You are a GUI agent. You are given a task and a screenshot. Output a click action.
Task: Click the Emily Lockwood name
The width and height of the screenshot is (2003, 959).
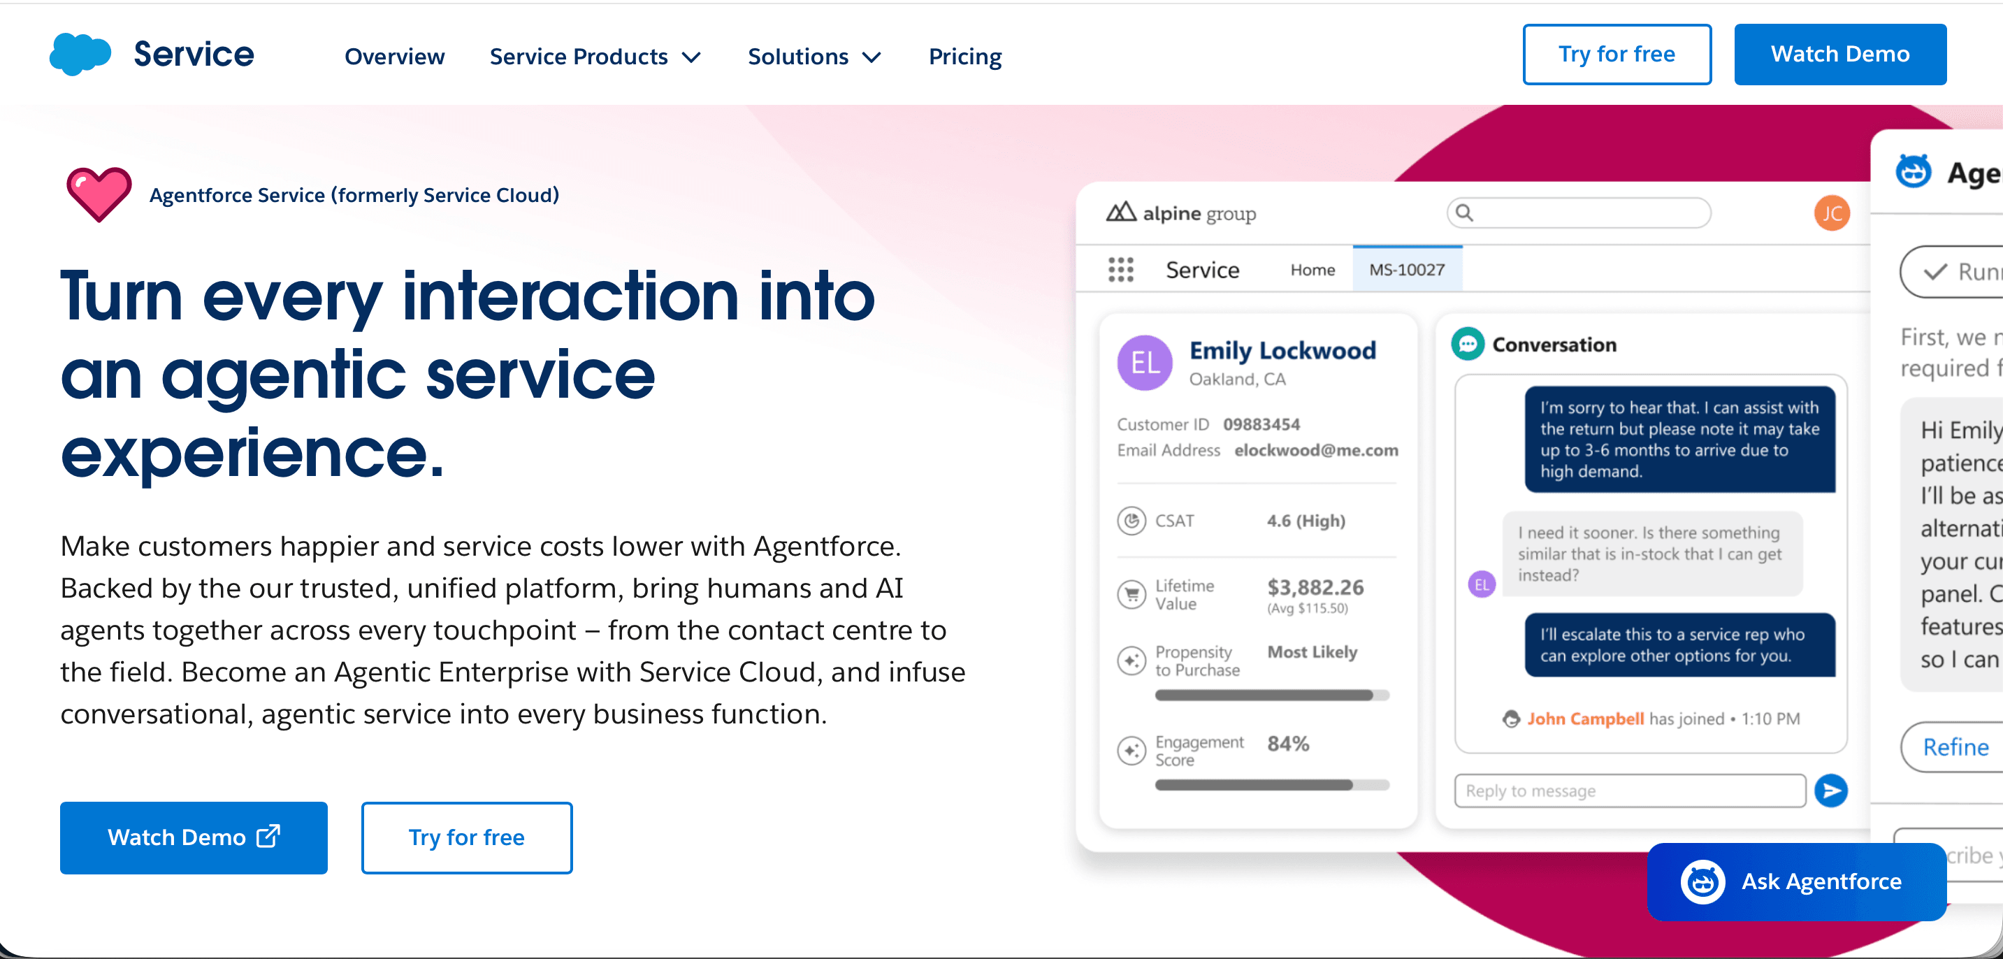[1282, 350]
